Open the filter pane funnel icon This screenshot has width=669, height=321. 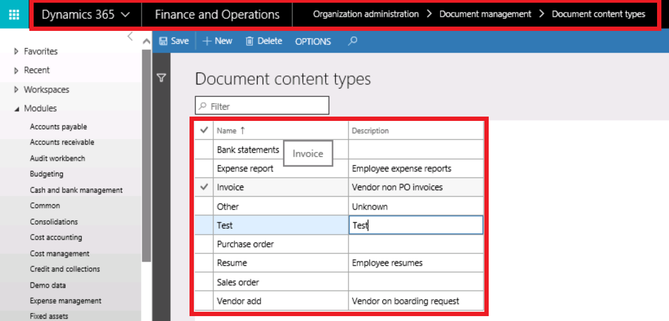161,78
